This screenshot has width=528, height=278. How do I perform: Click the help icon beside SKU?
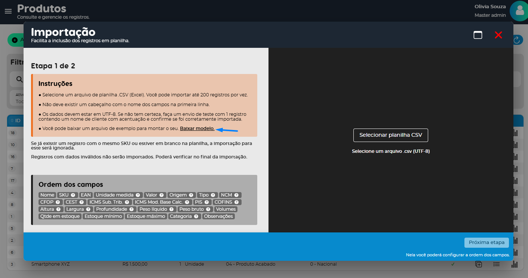73,195
